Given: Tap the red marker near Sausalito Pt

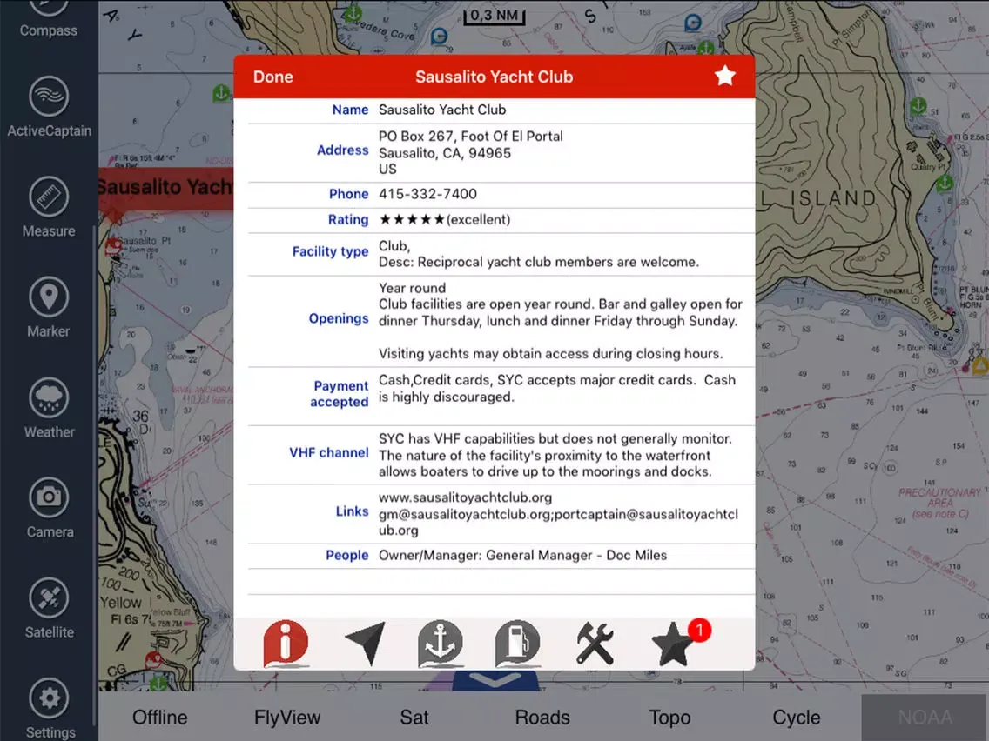Looking at the screenshot, I should [113, 246].
